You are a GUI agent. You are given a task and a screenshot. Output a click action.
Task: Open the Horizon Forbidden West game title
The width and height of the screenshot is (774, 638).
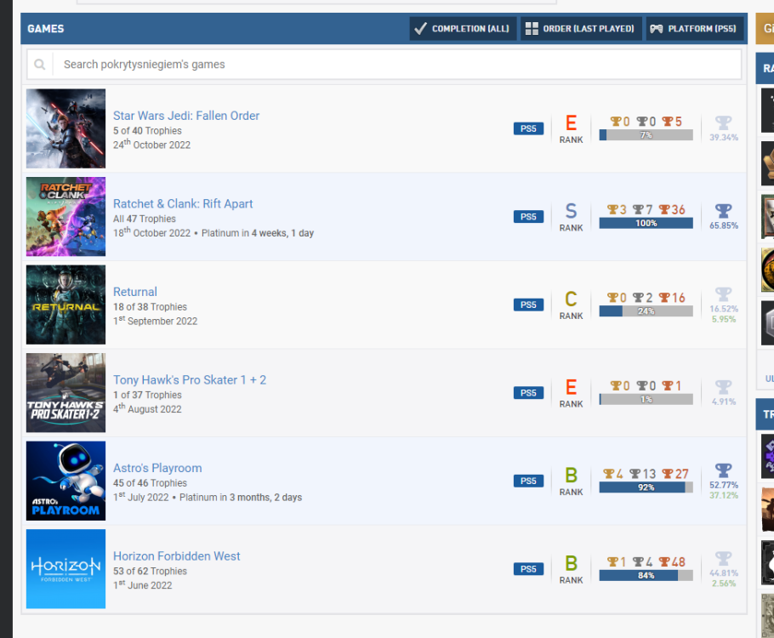point(177,556)
